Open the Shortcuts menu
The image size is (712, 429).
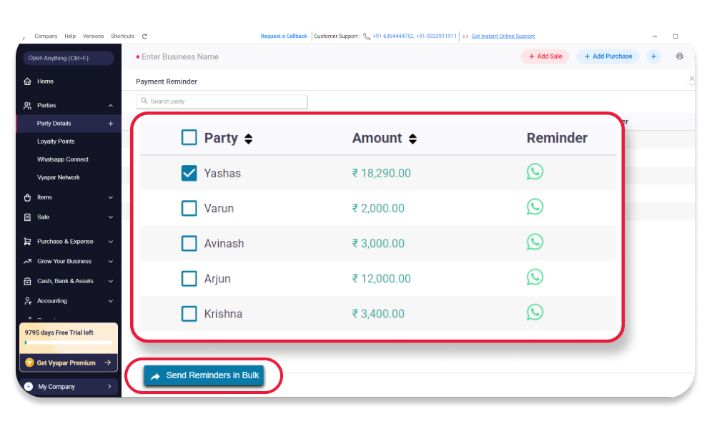(x=122, y=36)
